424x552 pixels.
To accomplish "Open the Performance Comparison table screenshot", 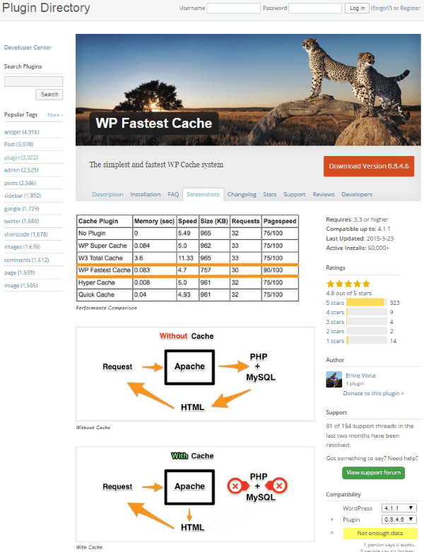I will (187, 258).
